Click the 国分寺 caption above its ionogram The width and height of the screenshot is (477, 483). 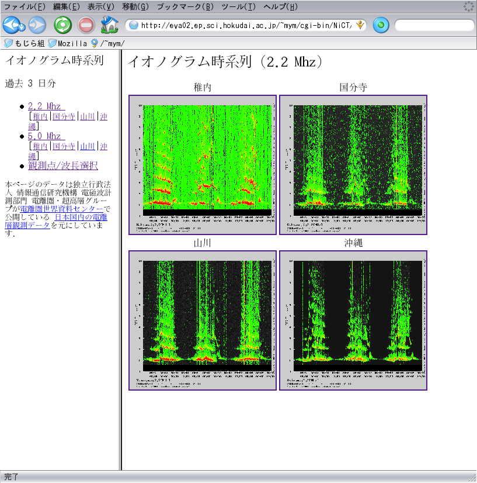pos(353,88)
